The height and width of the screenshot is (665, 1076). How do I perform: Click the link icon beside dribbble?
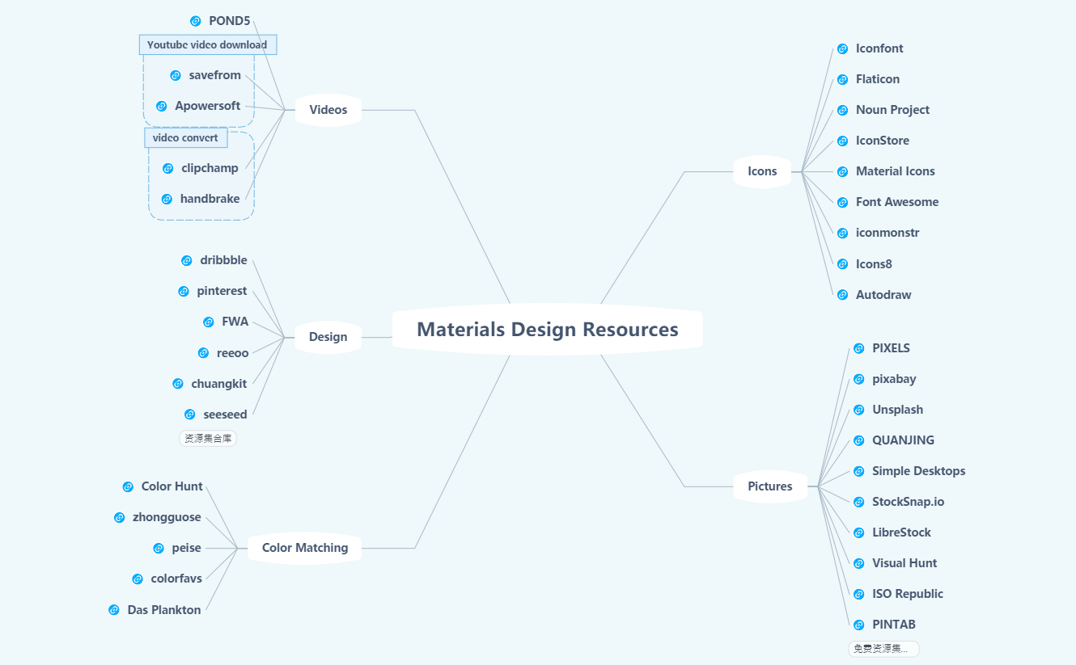pos(187,260)
